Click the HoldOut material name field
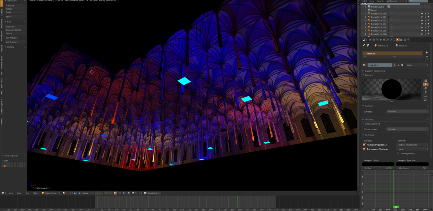 380,65
